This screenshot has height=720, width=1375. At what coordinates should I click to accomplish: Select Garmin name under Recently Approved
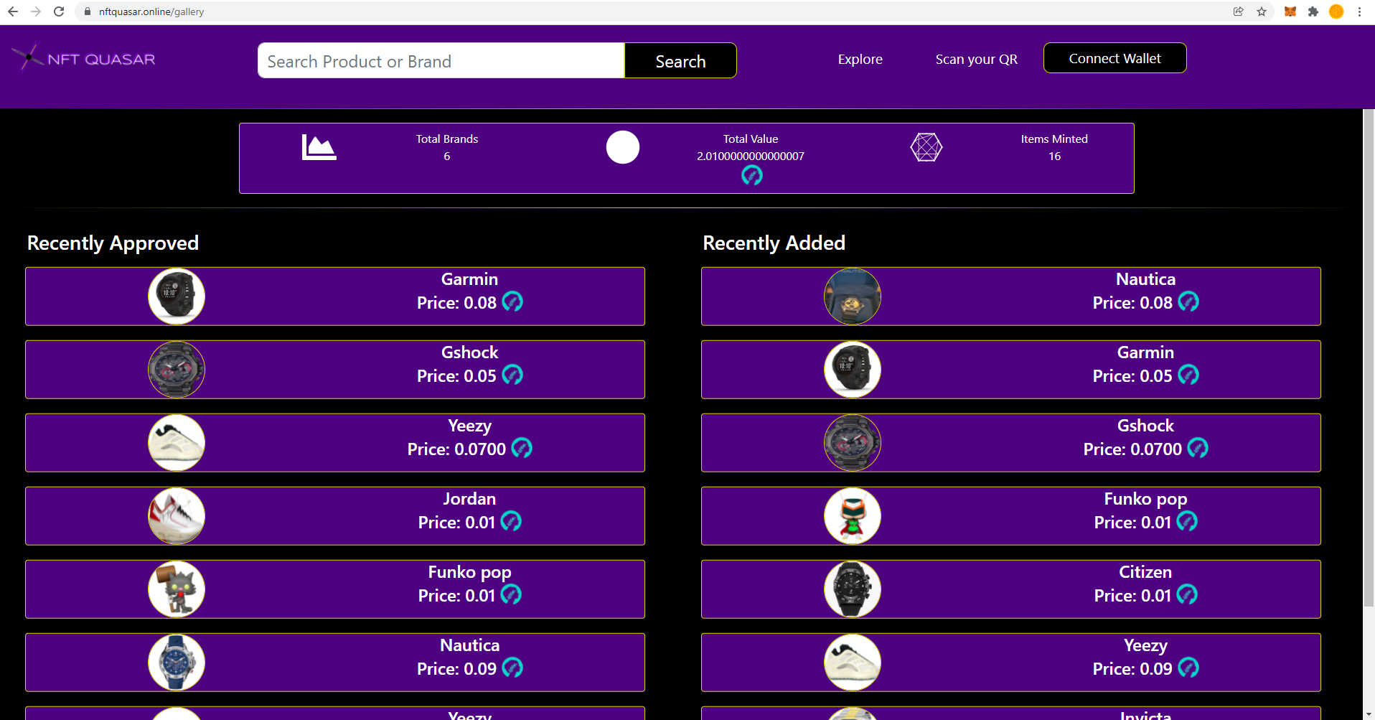pos(469,279)
